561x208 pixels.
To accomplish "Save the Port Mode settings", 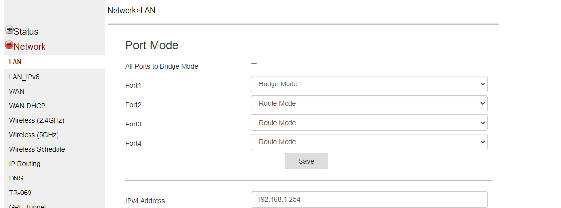I will (306, 161).
